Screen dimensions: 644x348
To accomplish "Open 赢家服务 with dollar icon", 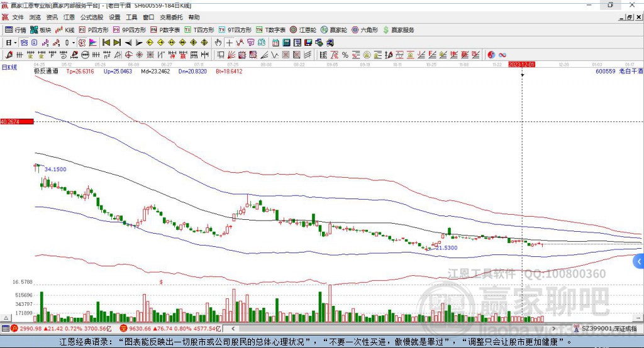I will tap(398, 30).
